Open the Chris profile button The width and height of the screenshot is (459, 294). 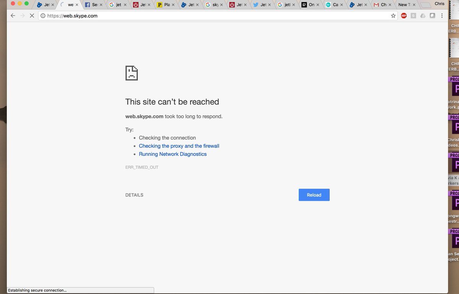439,3
